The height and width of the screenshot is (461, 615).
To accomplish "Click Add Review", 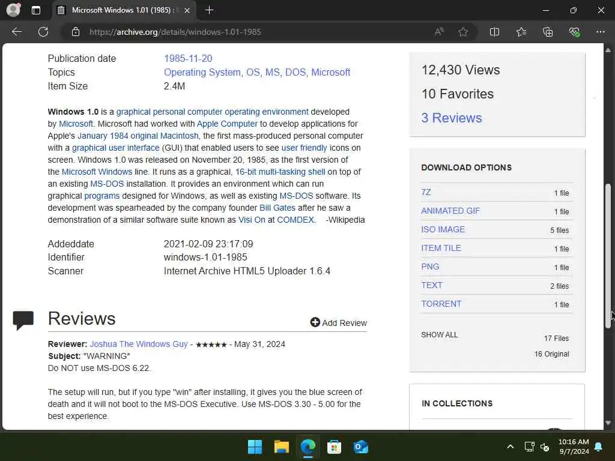I will (339, 322).
